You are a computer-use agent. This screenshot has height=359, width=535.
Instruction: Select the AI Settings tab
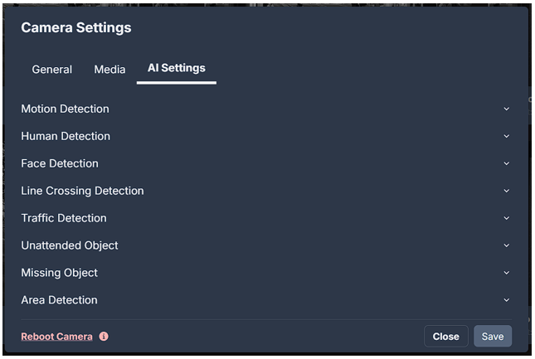[x=177, y=68]
